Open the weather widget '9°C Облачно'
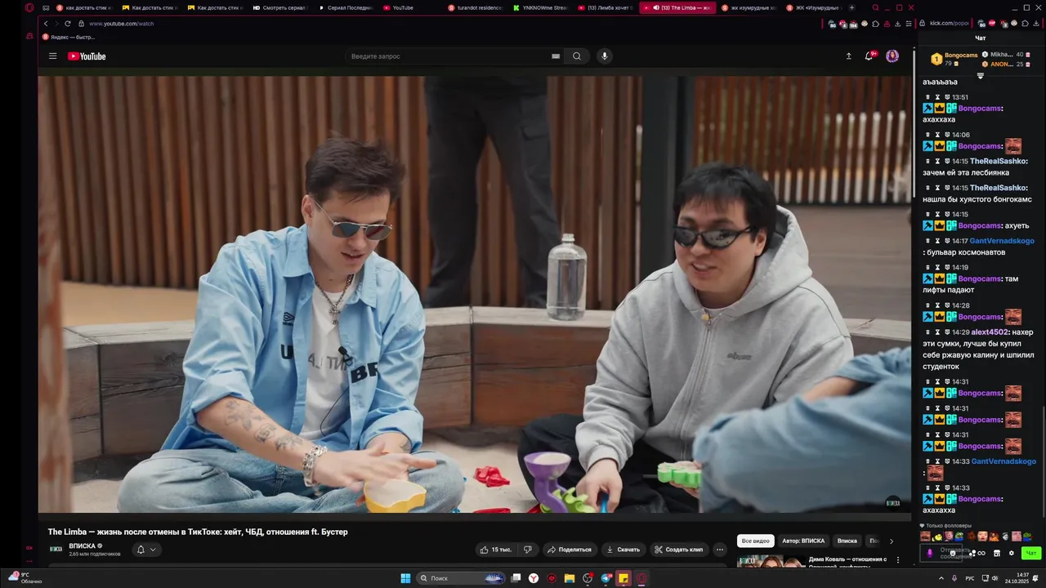This screenshot has height=588, width=1046. point(25,578)
